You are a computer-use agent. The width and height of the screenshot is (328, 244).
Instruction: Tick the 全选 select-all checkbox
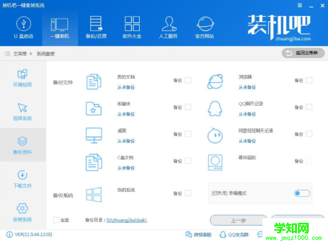(56, 220)
